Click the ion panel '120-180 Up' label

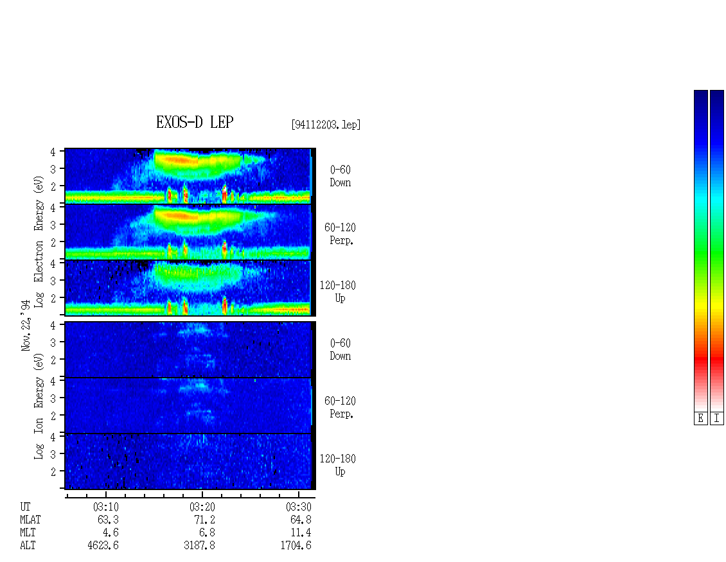pos(338,465)
